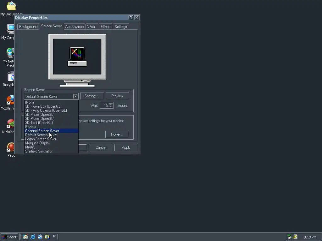The height and width of the screenshot is (241, 322).
Task: Choose 3D Text (OpenGL) screen saver
Action: [x=51, y=123]
